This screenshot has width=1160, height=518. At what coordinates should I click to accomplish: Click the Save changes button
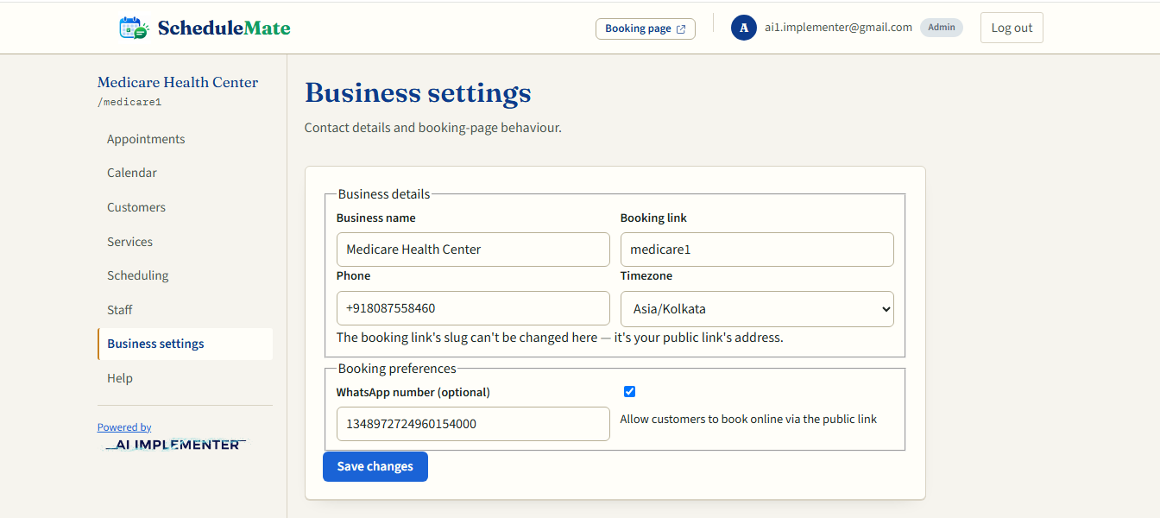pos(375,466)
